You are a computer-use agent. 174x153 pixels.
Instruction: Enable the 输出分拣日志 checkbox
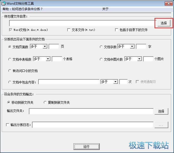point(8,125)
